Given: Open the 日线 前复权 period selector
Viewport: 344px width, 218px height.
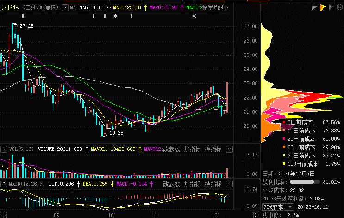Looking at the screenshot, I should click(41, 8).
